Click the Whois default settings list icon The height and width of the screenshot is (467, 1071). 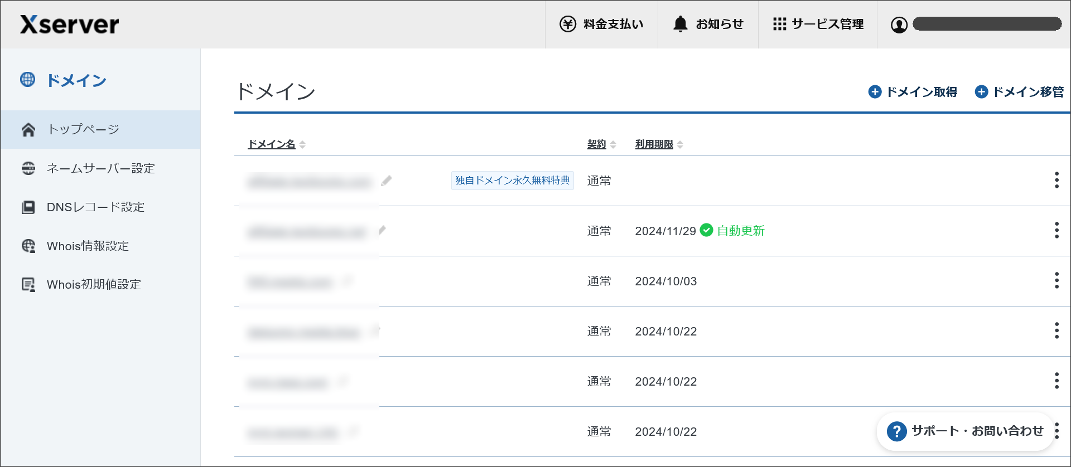pyautogui.click(x=28, y=285)
